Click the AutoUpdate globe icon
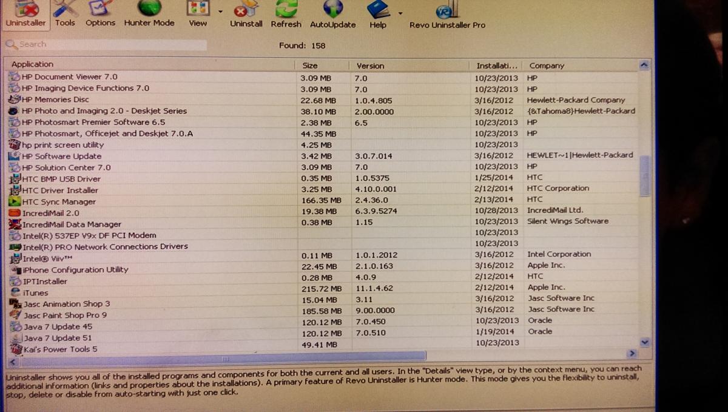728x412 pixels. click(332, 8)
